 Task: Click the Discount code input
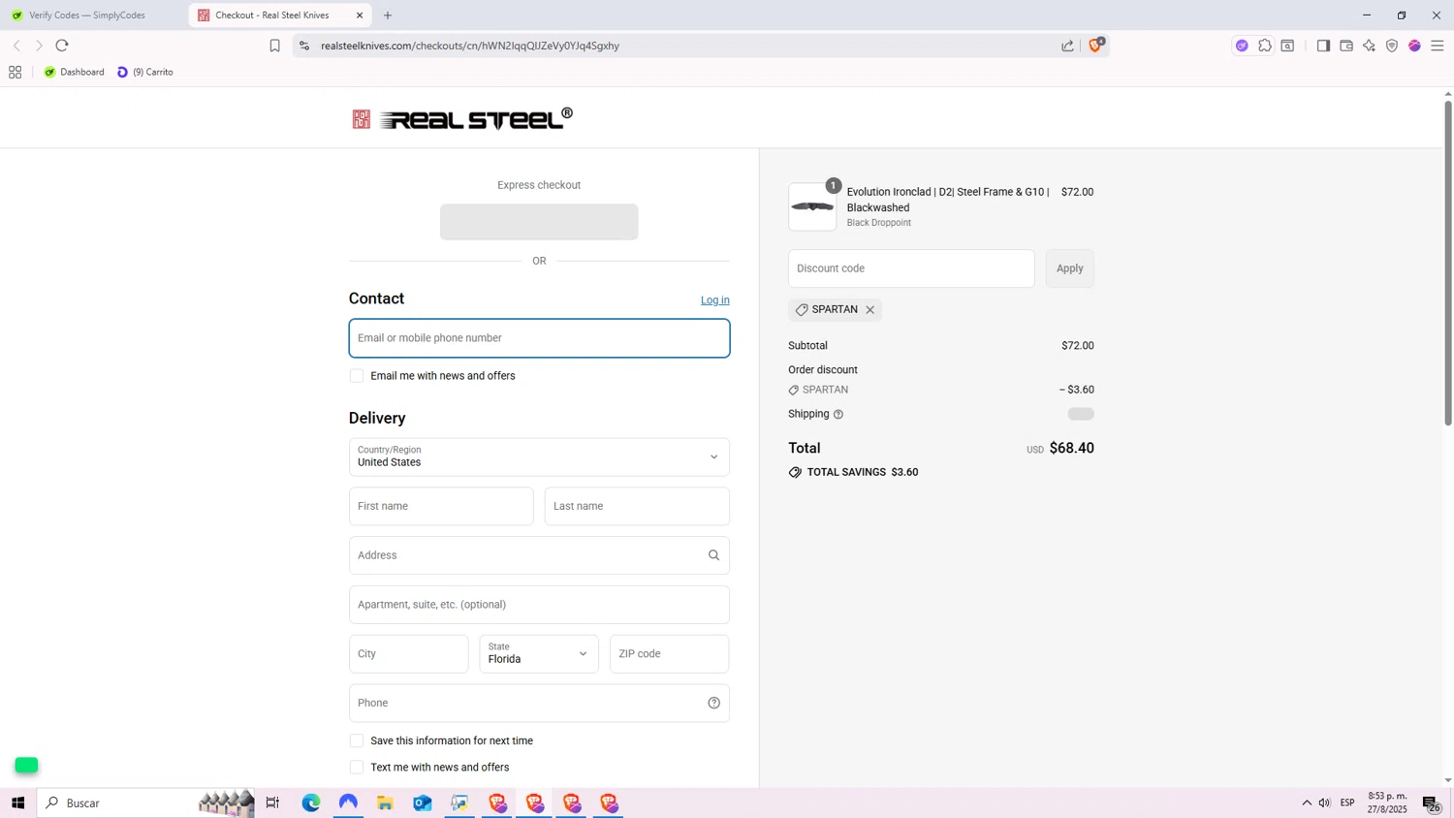pyautogui.click(x=911, y=268)
